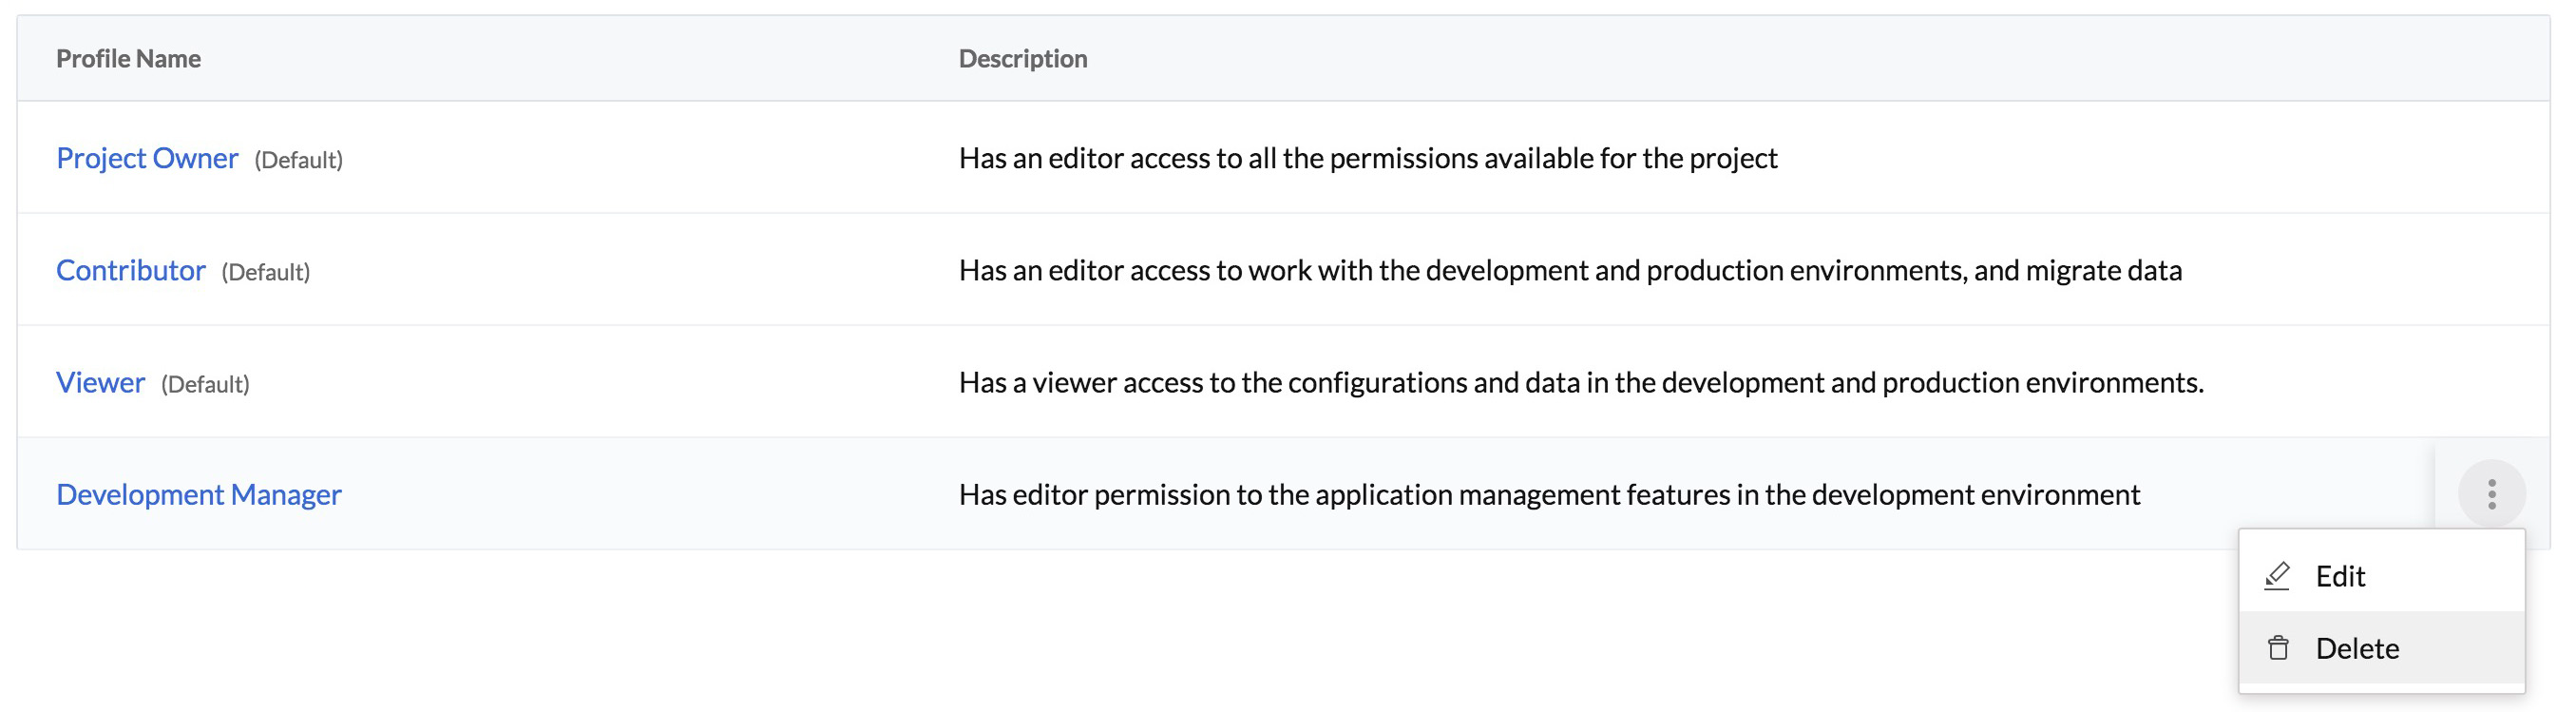This screenshot has height=712, width=2576.
Task: Click the Viewer description text
Action: point(1581,382)
